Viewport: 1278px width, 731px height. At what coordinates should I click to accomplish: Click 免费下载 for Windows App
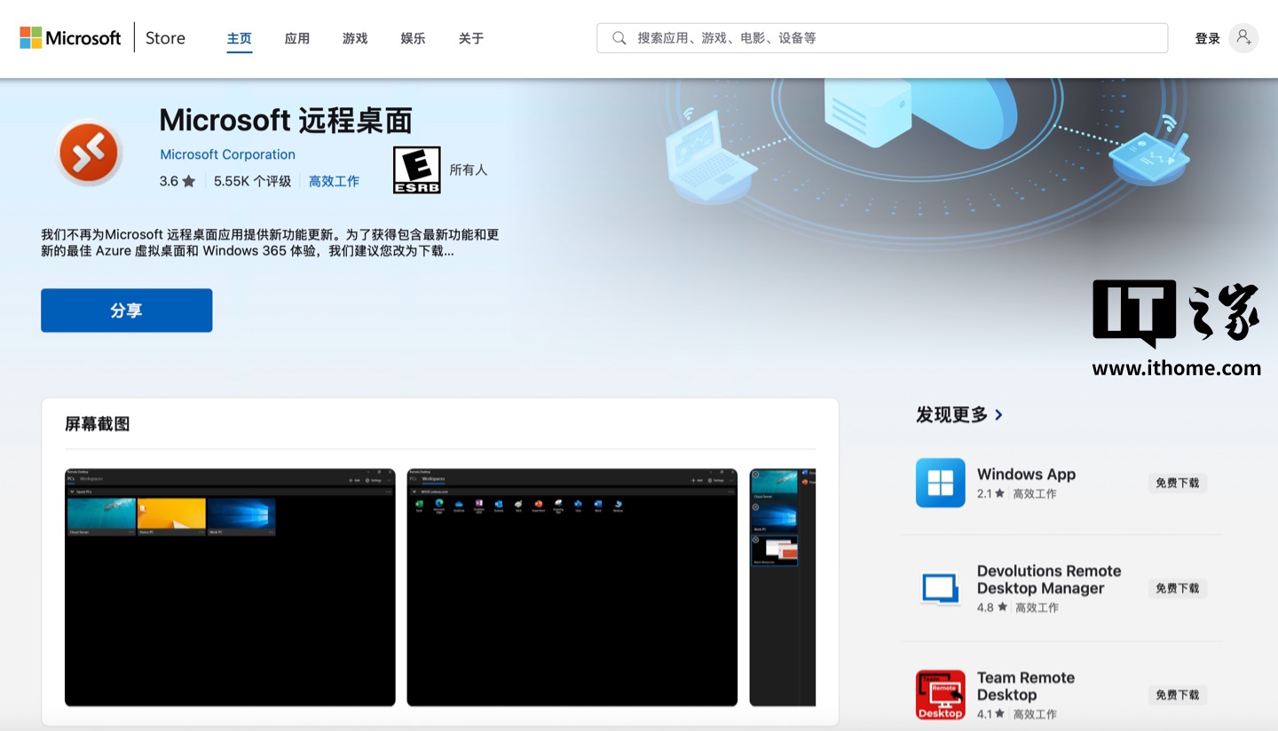(1177, 483)
